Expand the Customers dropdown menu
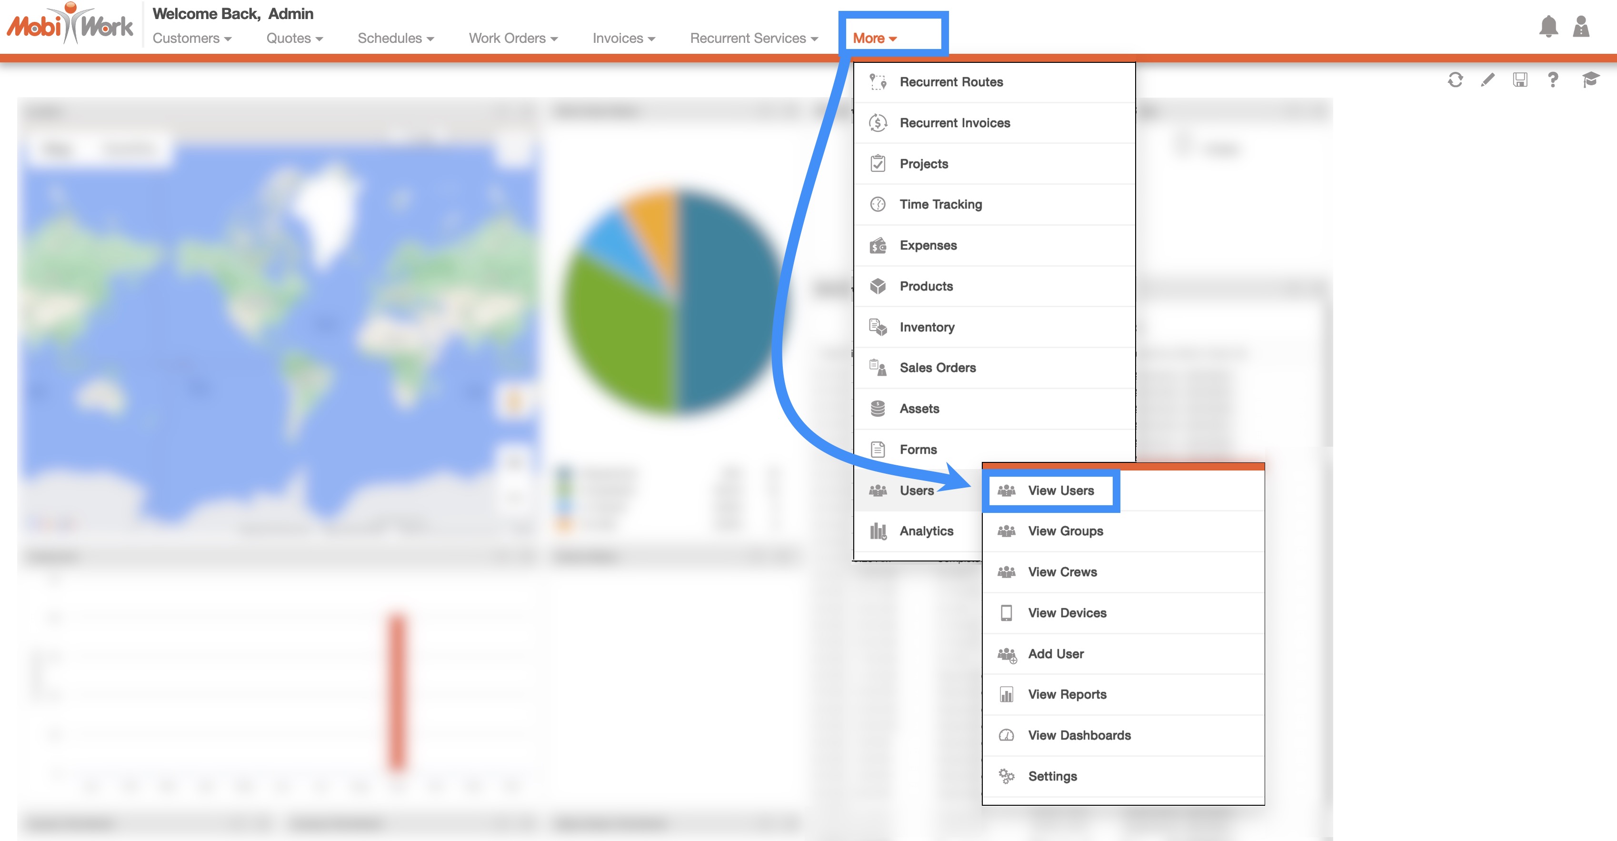The height and width of the screenshot is (841, 1617). click(x=191, y=38)
